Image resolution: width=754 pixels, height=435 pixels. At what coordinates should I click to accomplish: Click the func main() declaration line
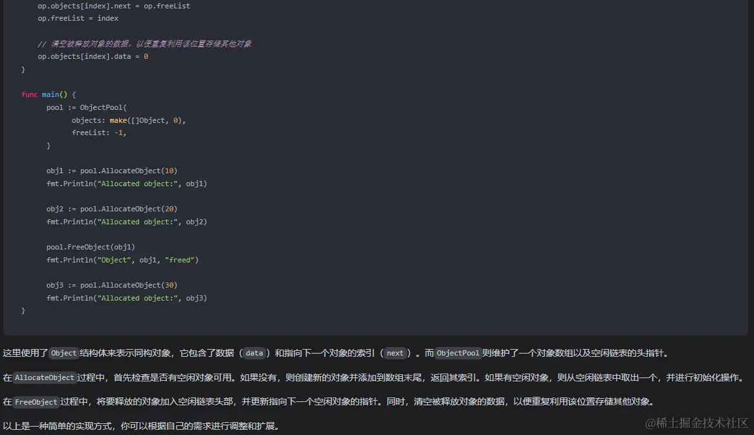pyautogui.click(x=49, y=94)
